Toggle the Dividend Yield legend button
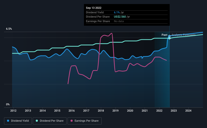207x128 pixels. (18, 121)
